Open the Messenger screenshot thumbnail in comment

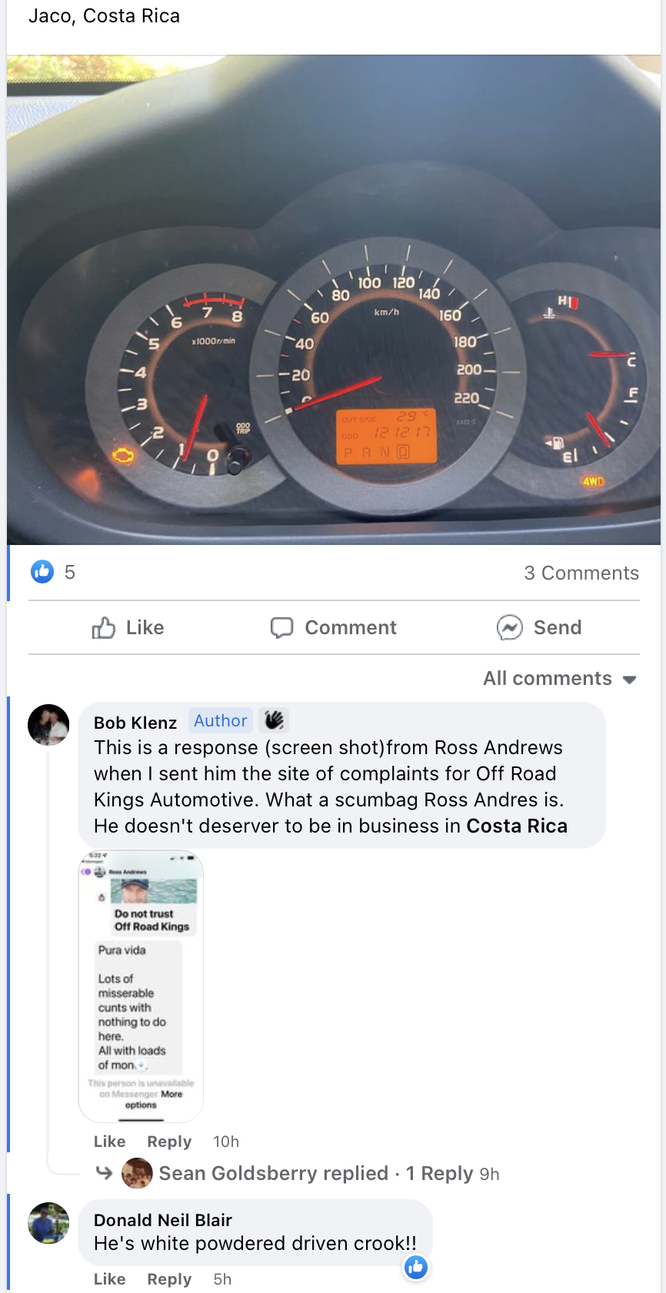(141, 986)
